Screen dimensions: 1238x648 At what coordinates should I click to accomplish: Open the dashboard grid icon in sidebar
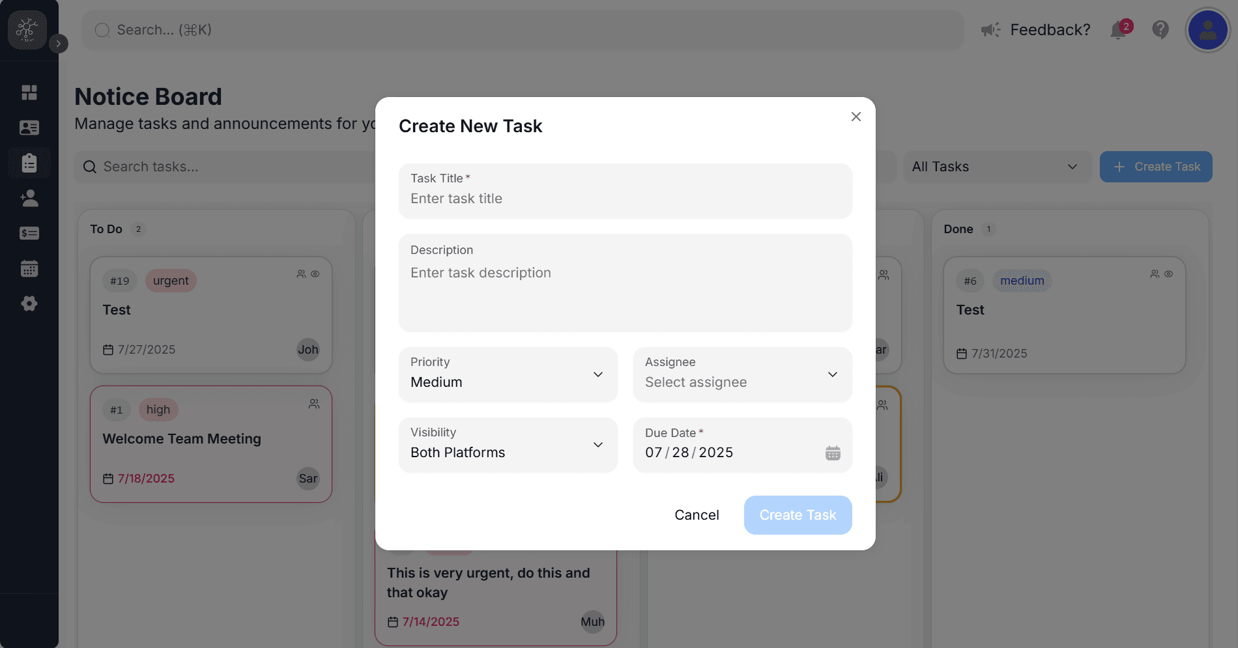29,92
